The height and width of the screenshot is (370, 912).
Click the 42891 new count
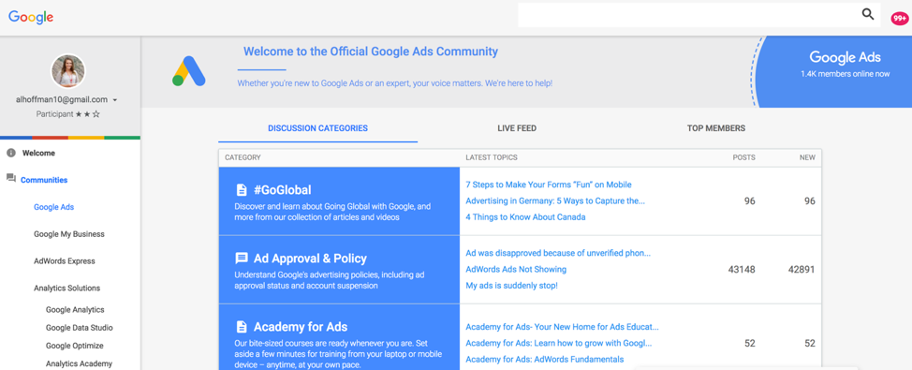click(x=801, y=270)
